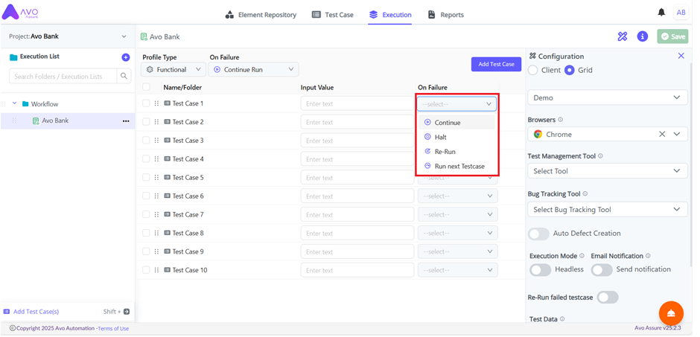This screenshot has width=700, height=337.
Task: Expand the Select Bug Tracking Tool dropdown
Action: (606, 210)
